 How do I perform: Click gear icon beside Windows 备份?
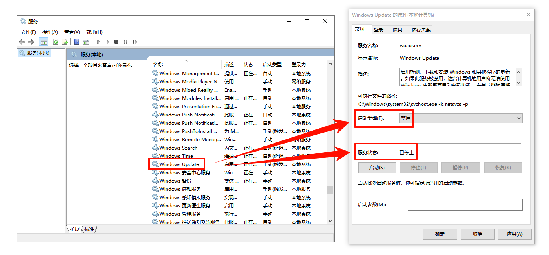(x=156, y=181)
